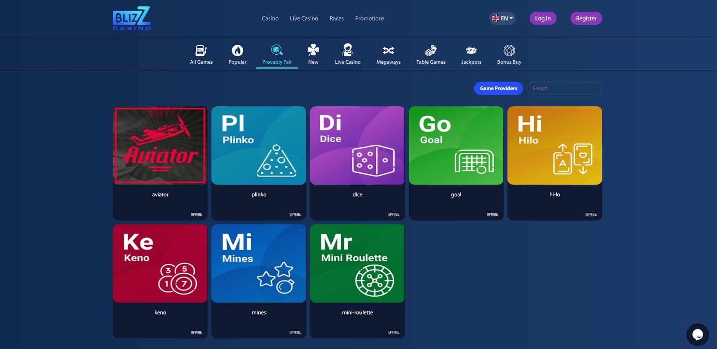The width and height of the screenshot is (717, 349).
Task: Open the Jackpots 777 icon
Action: click(x=471, y=51)
